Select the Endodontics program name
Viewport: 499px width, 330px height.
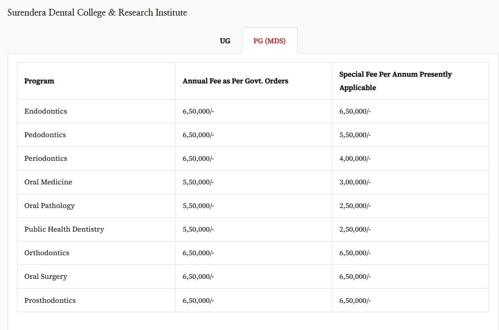coord(46,111)
